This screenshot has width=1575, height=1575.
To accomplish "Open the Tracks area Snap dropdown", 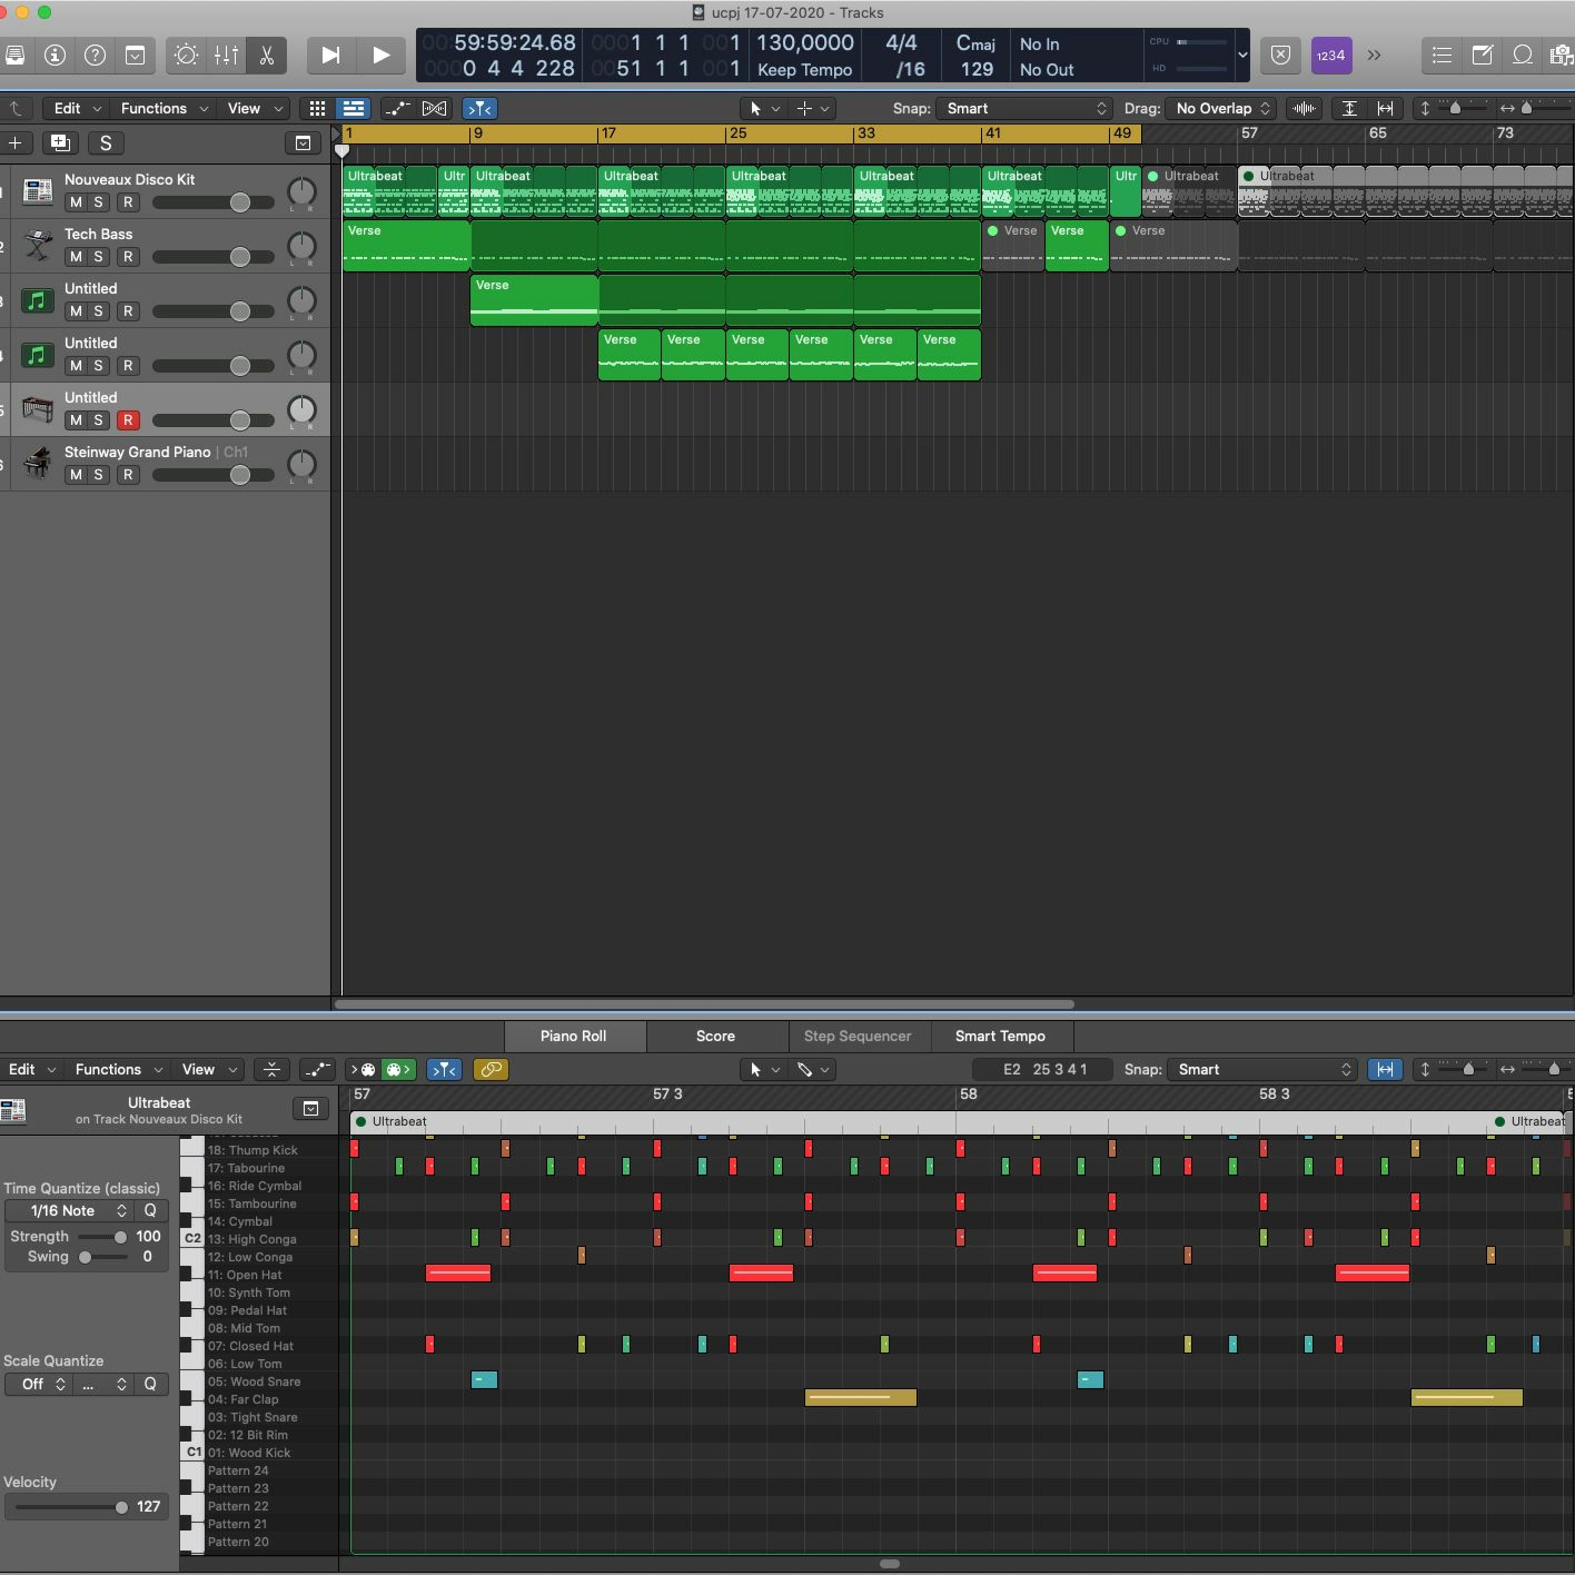I will point(1024,109).
